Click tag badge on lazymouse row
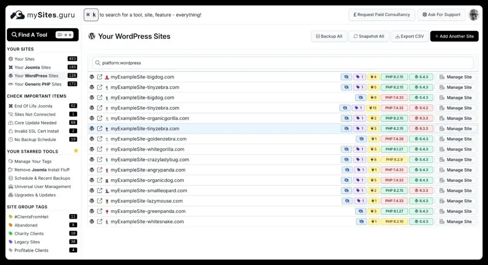The height and width of the screenshot is (265, 488). click(360, 201)
